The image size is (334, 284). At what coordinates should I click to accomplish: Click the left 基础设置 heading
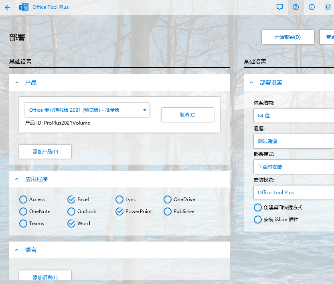coord(20,62)
